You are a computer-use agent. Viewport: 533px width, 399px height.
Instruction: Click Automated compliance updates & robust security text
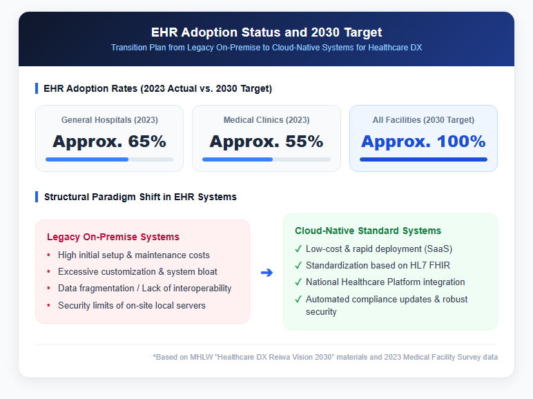[387, 306]
